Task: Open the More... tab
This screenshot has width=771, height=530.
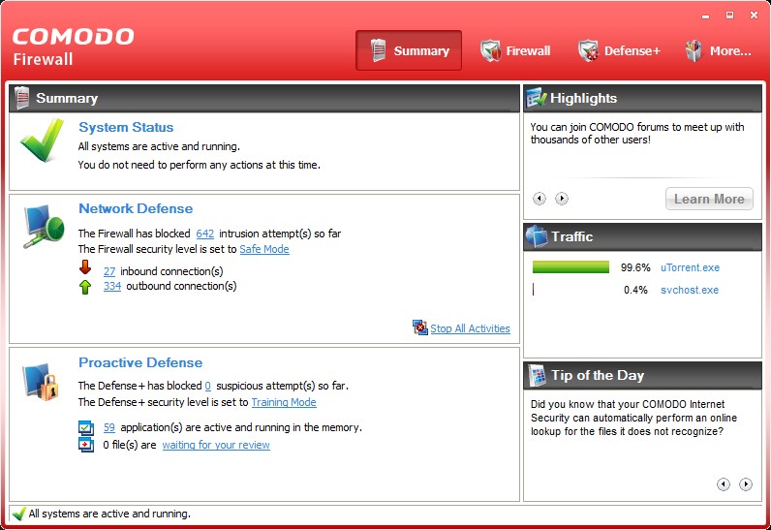Action: coord(718,50)
